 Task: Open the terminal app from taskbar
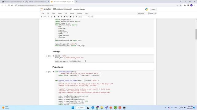pos(124,108)
